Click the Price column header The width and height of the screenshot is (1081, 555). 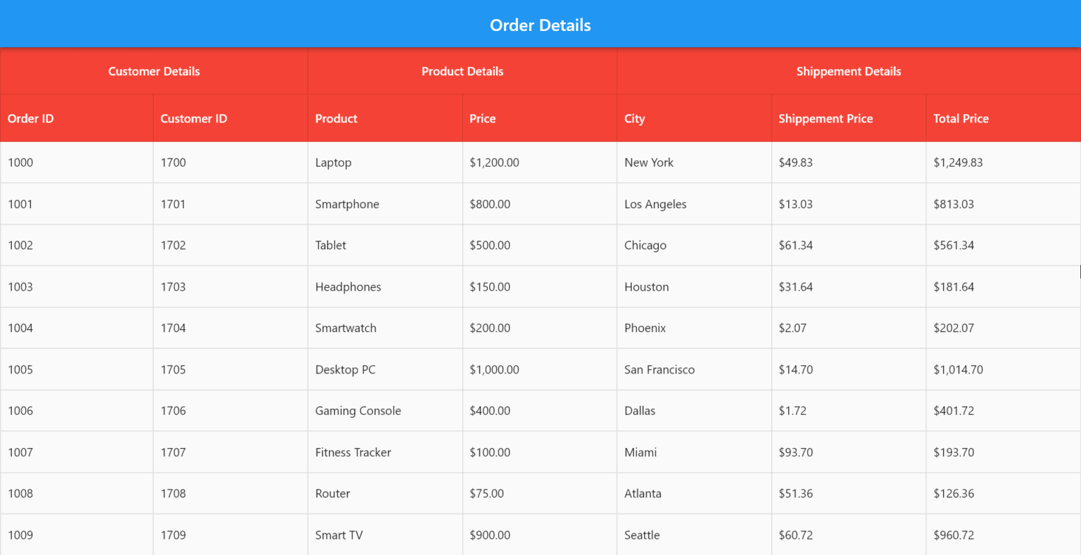[482, 118]
